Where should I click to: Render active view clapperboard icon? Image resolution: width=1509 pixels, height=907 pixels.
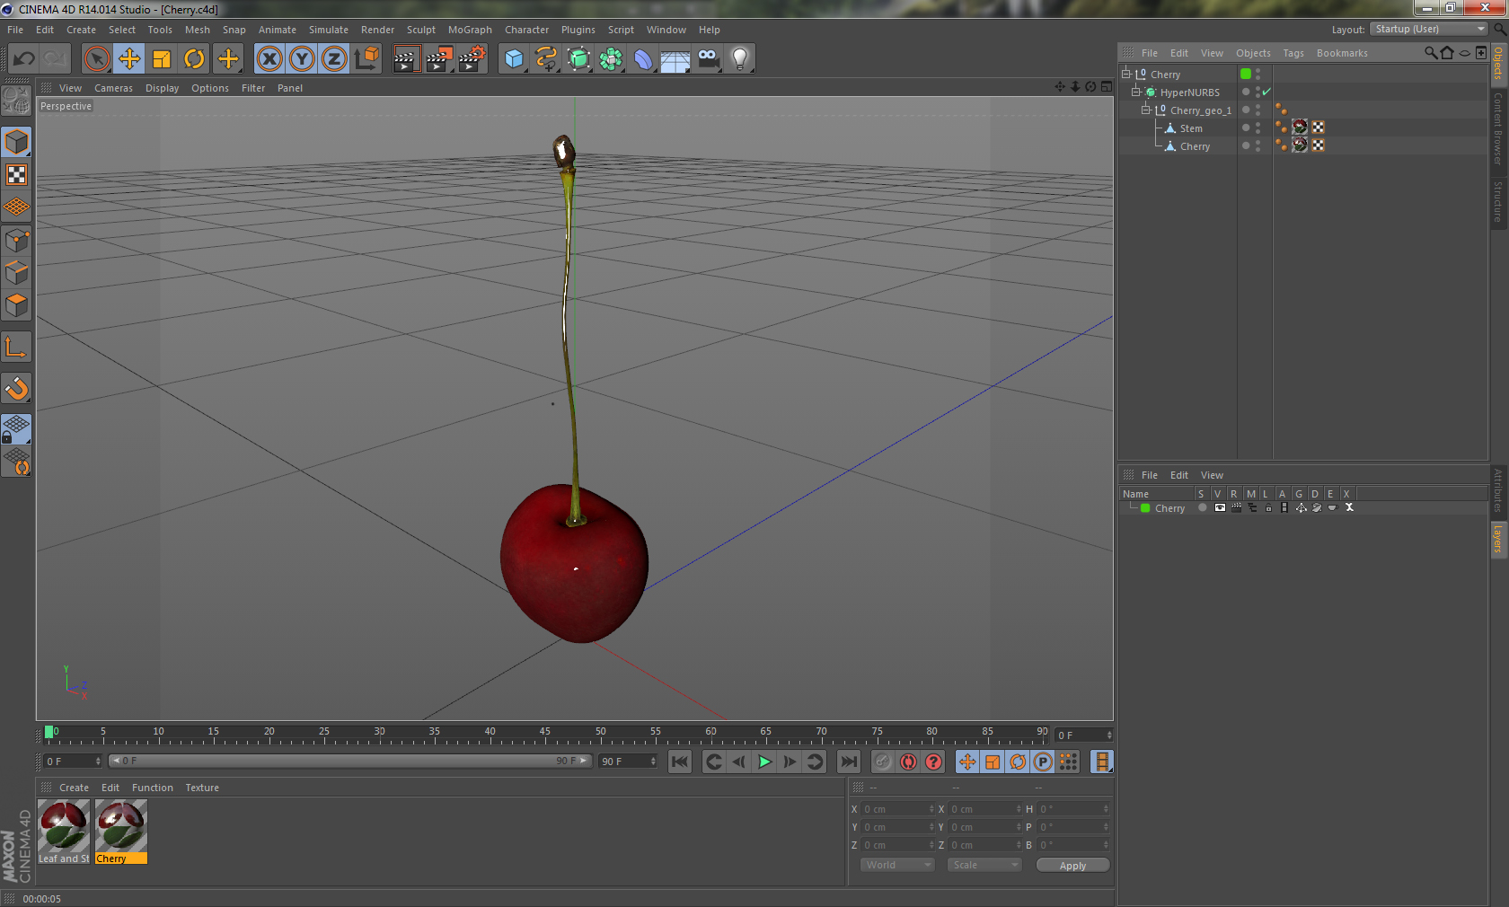406,59
